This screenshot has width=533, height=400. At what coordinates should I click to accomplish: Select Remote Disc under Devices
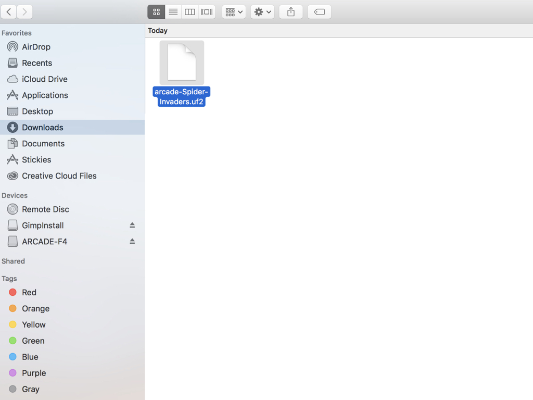pos(72,209)
